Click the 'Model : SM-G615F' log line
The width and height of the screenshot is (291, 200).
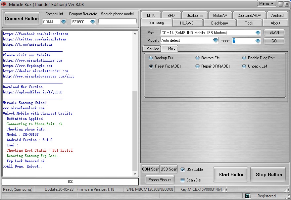coord(23,134)
